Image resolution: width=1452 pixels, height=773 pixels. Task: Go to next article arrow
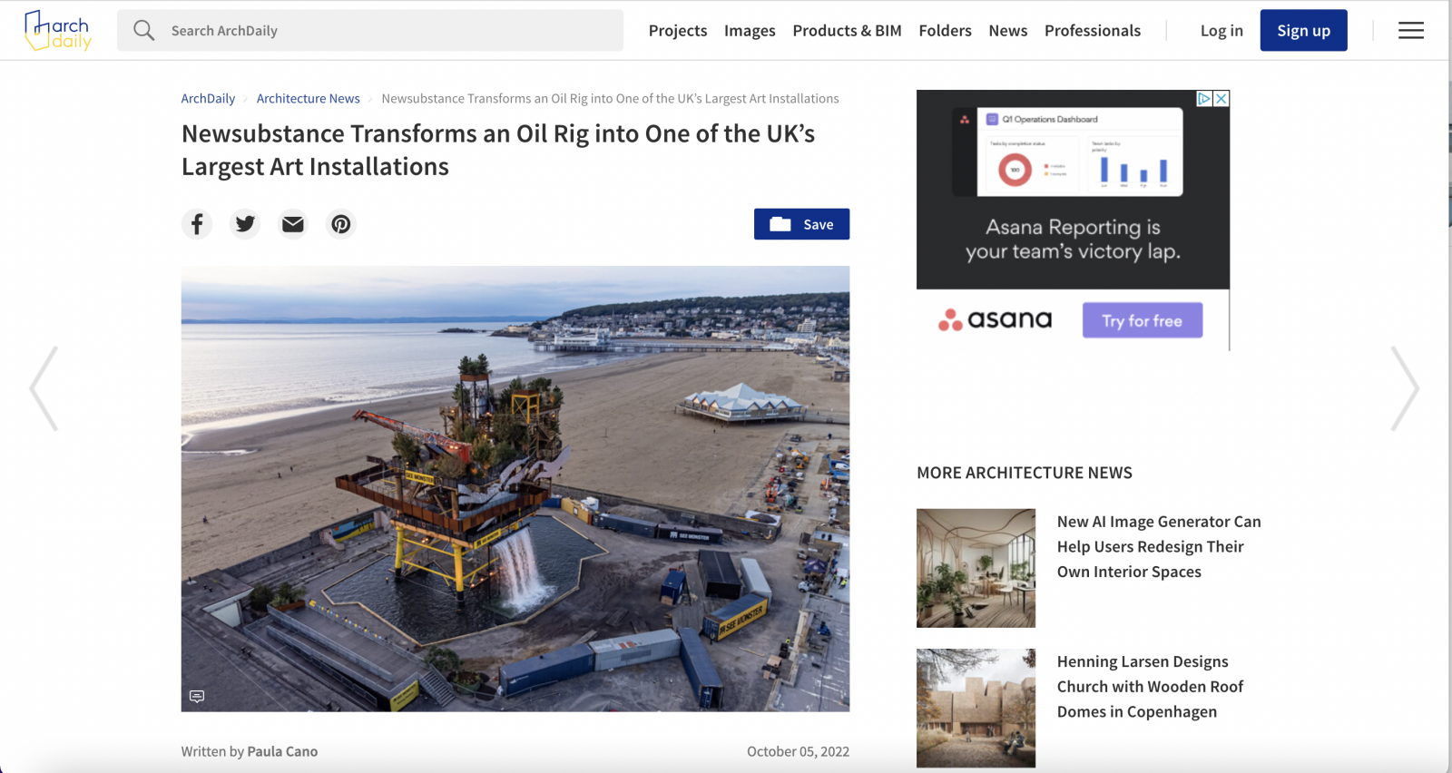(1404, 388)
